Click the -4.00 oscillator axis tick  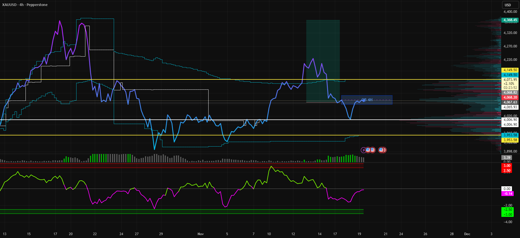pyautogui.click(x=508, y=222)
